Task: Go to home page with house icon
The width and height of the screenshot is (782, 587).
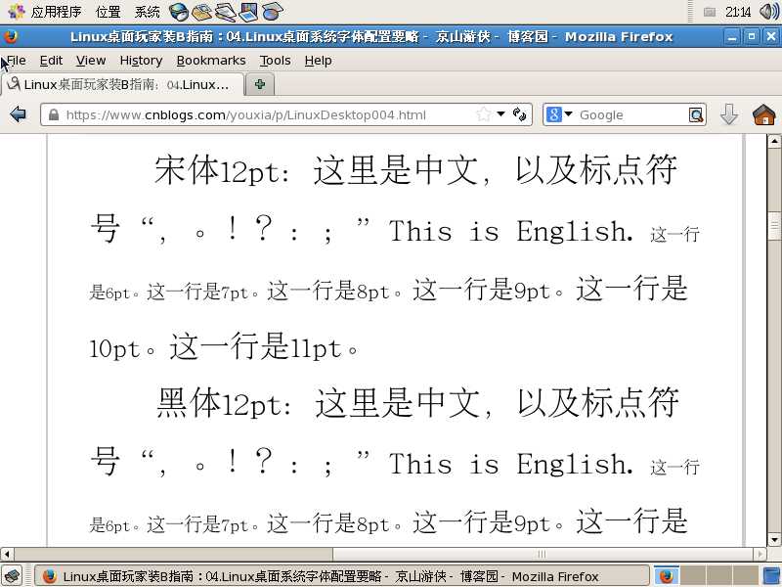Action: point(763,114)
